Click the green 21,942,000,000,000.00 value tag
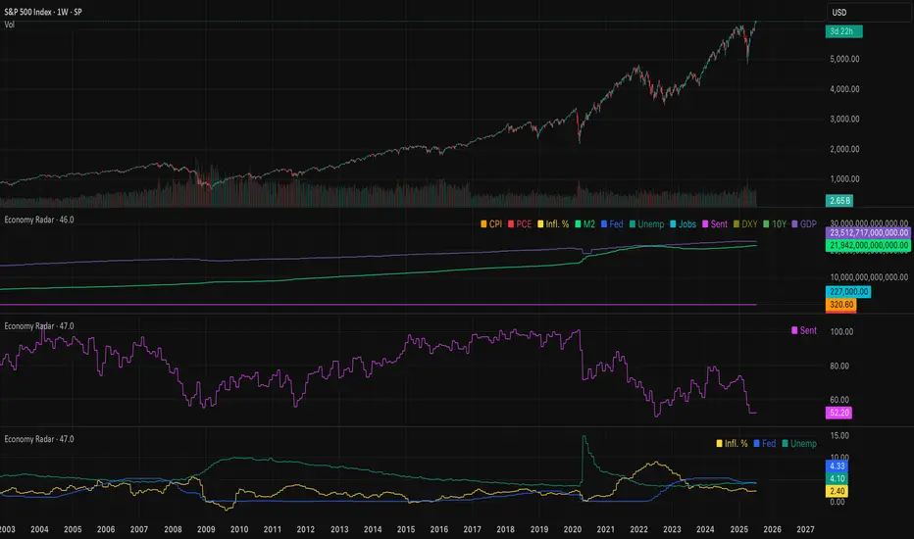The image size is (914, 539). (869, 245)
